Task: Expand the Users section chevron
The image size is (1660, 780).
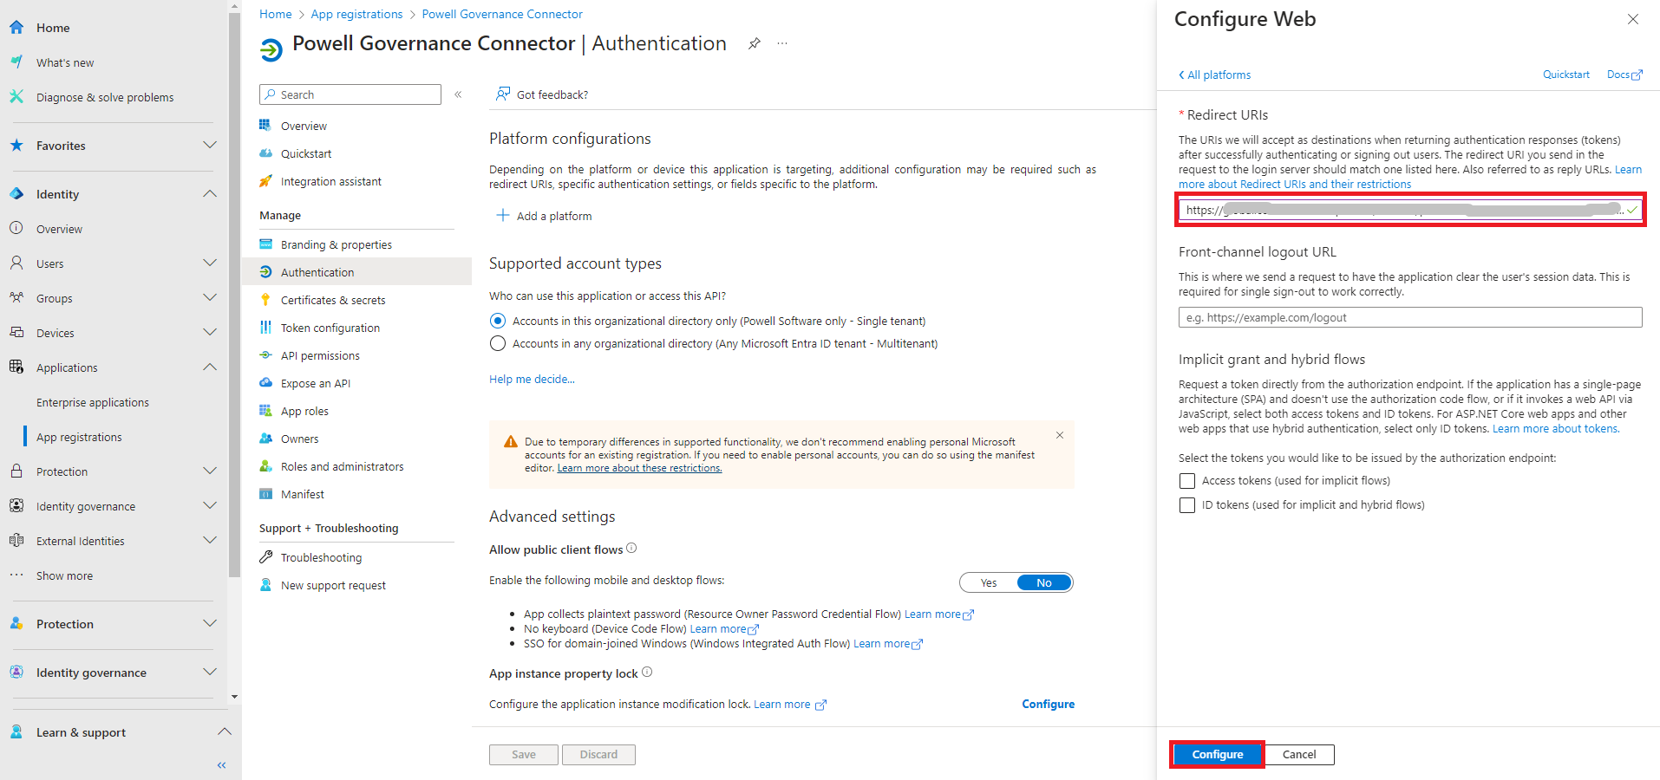Action: (x=209, y=263)
